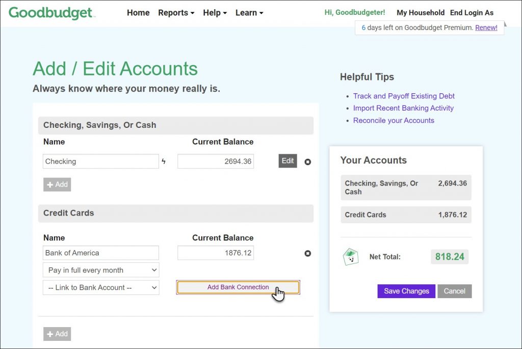Click the lightning bolt sync icon beside Checking
The height and width of the screenshot is (349, 522).
coord(164,161)
